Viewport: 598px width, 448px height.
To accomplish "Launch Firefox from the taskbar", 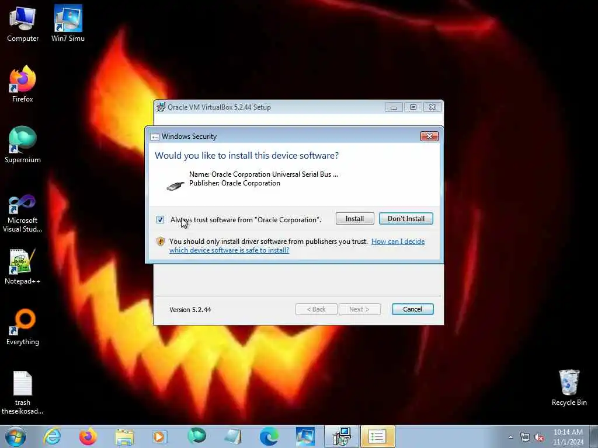I will click(88, 436).
